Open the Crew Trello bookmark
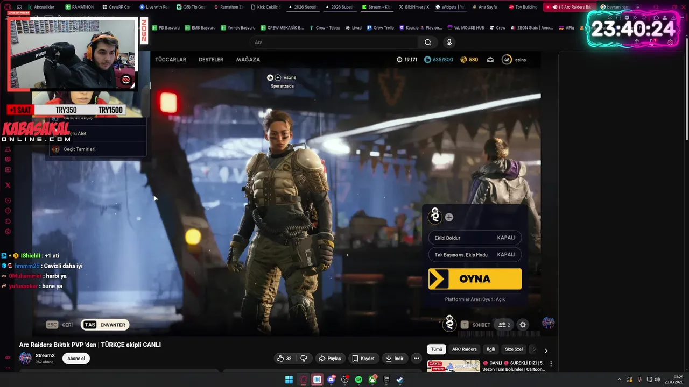The height and width of the screenshot is (387, 689). click(x=380, y=27)
